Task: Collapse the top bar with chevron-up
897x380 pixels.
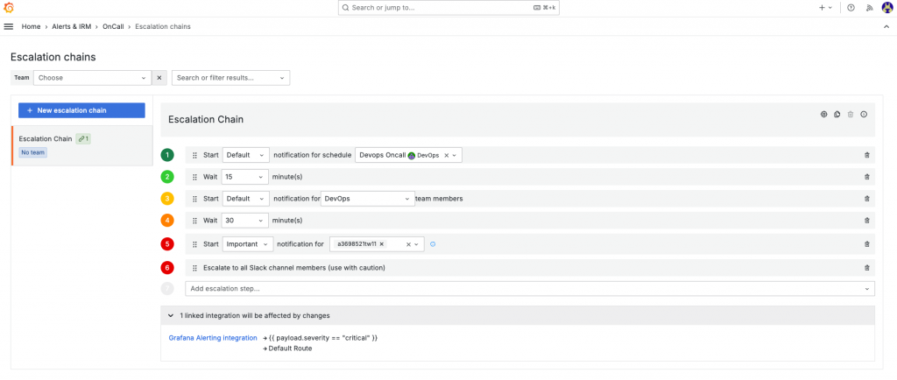Action: coord(886,27)
